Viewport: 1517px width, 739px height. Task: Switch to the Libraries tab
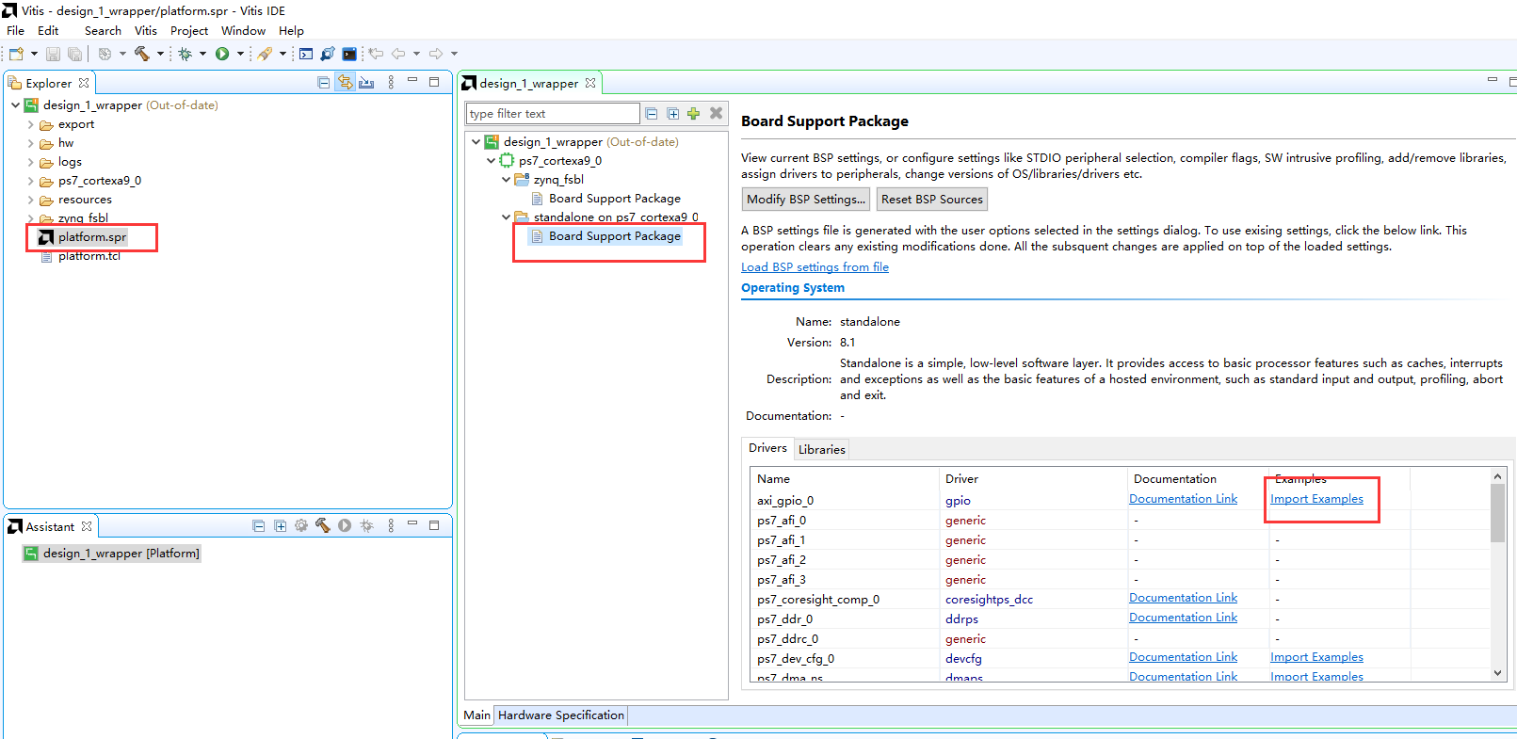[x=822, y=449]
